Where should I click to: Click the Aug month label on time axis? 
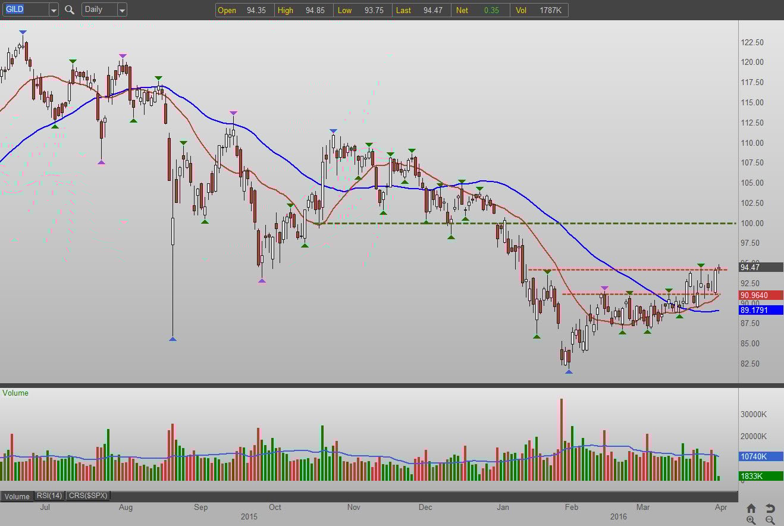[x=126, y=508]
